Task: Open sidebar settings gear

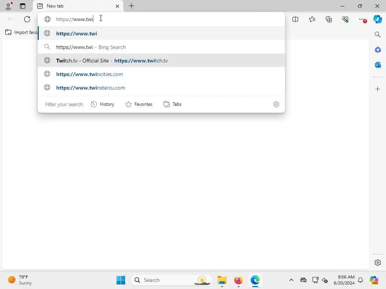Action: (x=378, y=263)
